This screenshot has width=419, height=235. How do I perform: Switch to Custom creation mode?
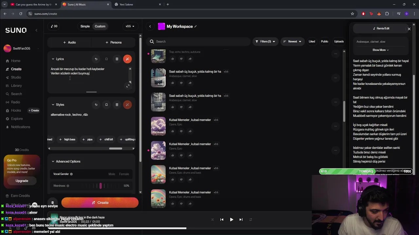[x=100, y=26]
